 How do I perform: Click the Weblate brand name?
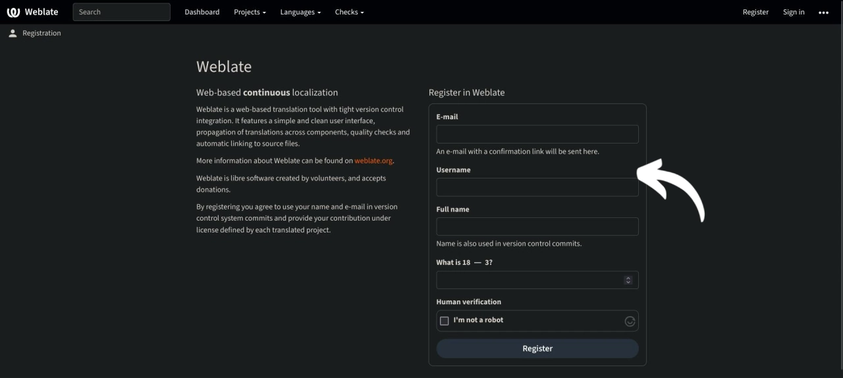[x=41, y=12]
